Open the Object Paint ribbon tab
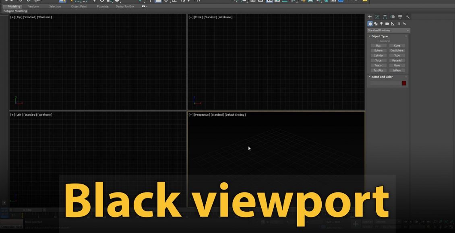 (x=79, y=6)
